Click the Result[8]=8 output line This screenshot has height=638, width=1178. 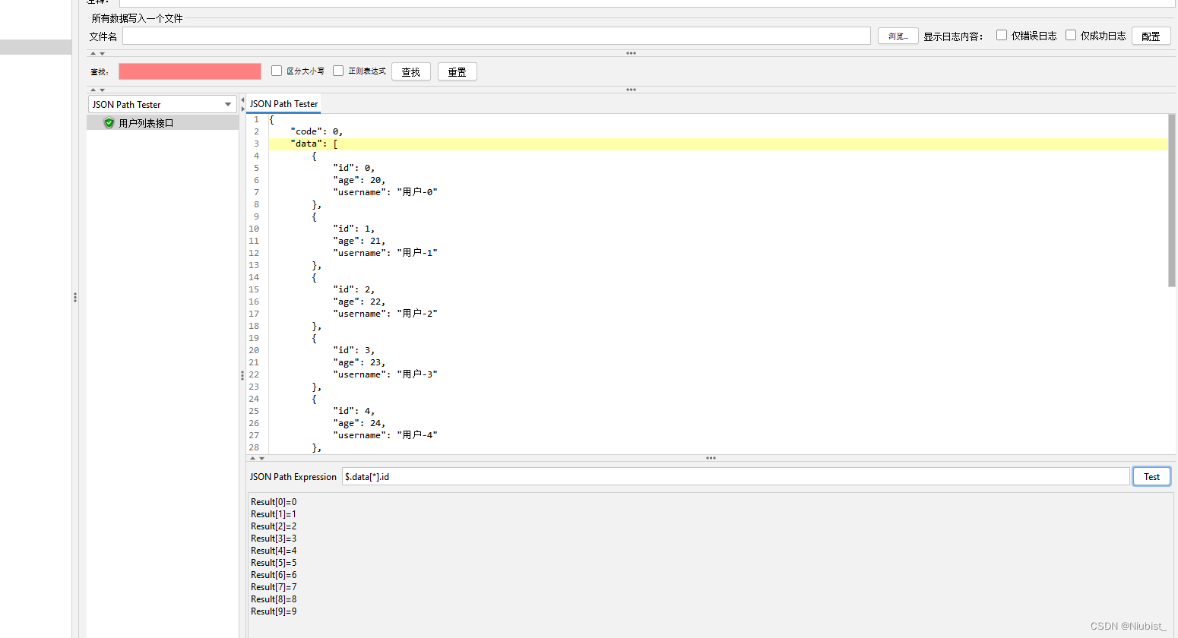[x=274, y=599]
